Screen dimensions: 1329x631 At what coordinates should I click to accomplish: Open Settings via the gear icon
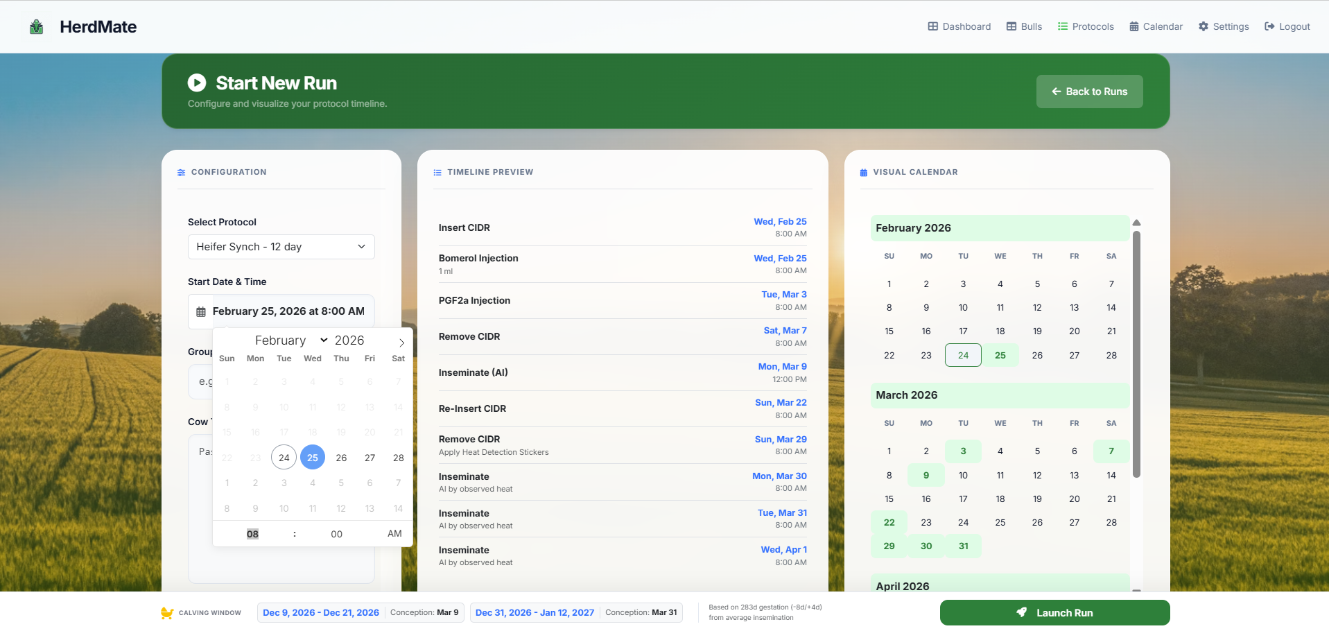pos(1204,26)
